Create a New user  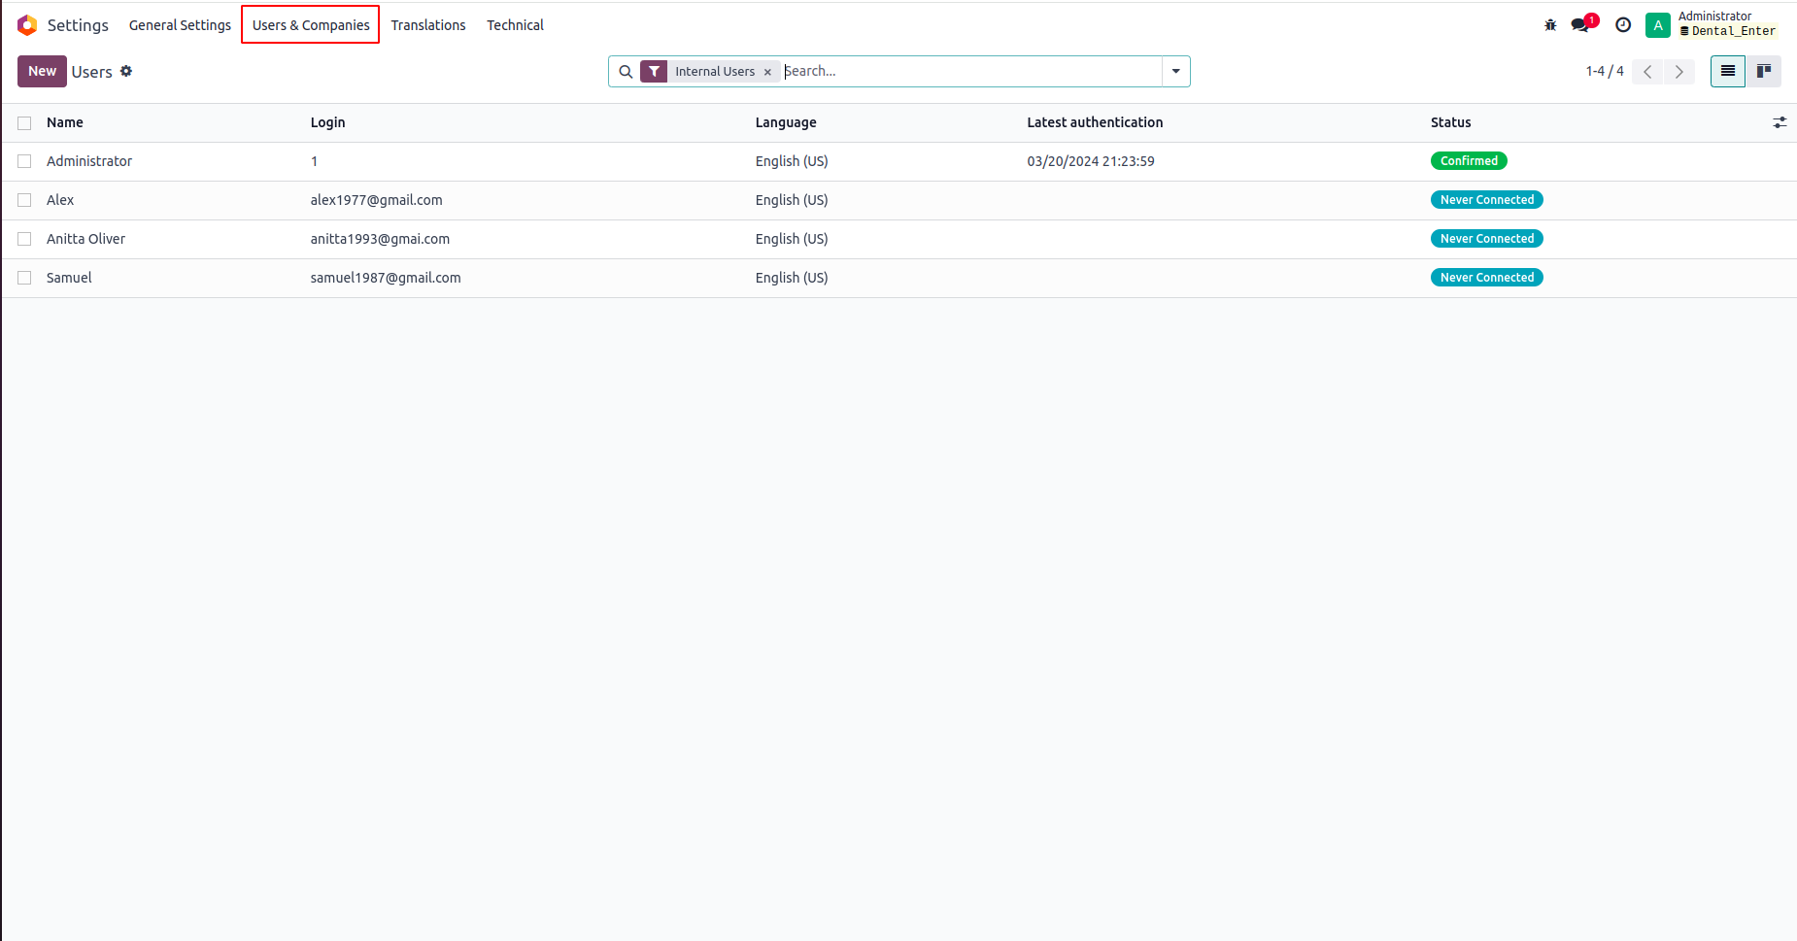pos(42,71)
